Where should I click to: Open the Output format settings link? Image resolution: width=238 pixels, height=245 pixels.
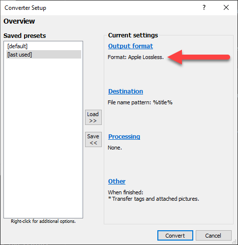(x=130, y=46)
